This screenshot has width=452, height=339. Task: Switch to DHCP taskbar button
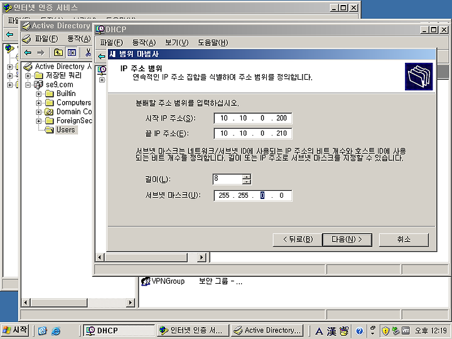pyautogui.click(x=119, y=330)
